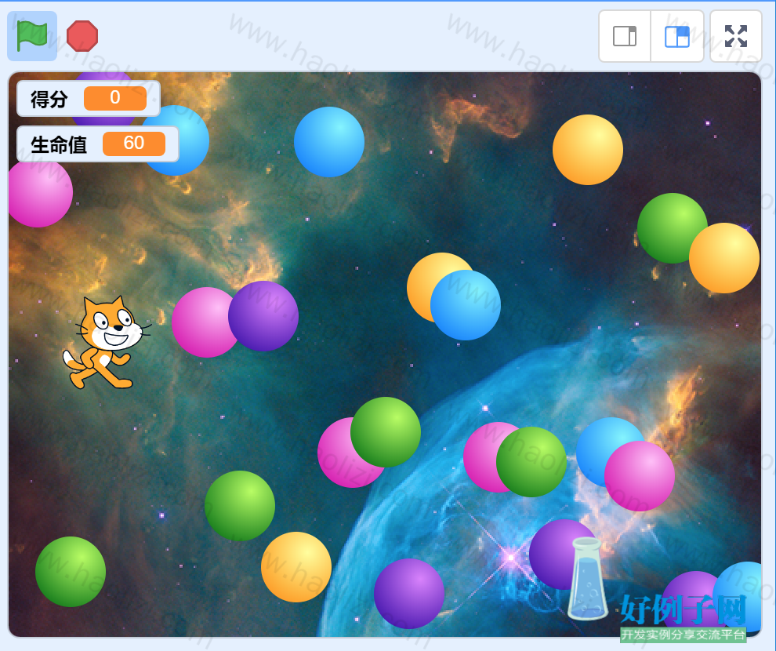Click the life value 60

[133, 144]
